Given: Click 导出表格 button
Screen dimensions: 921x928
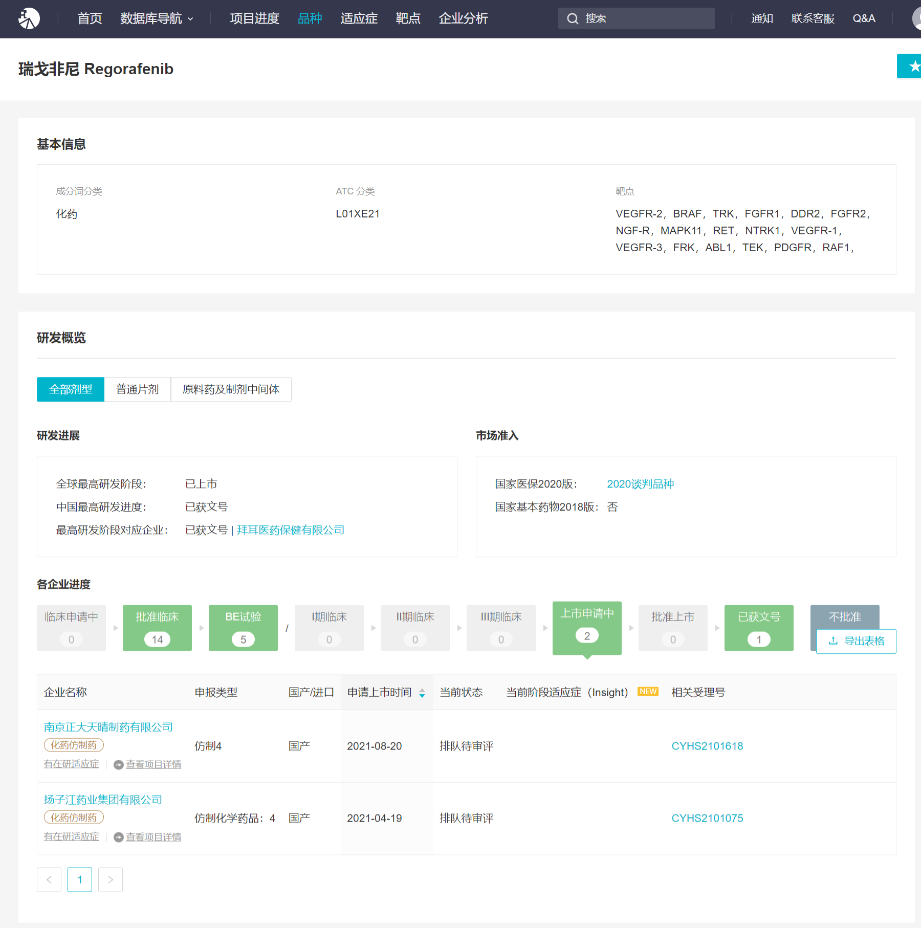Looking at the screenshot, I should [x=856, y=641].
